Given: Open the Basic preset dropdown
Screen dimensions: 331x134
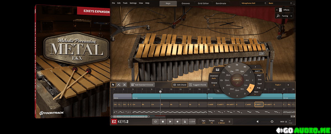Looking at the screenshot, I should (280, 3).
